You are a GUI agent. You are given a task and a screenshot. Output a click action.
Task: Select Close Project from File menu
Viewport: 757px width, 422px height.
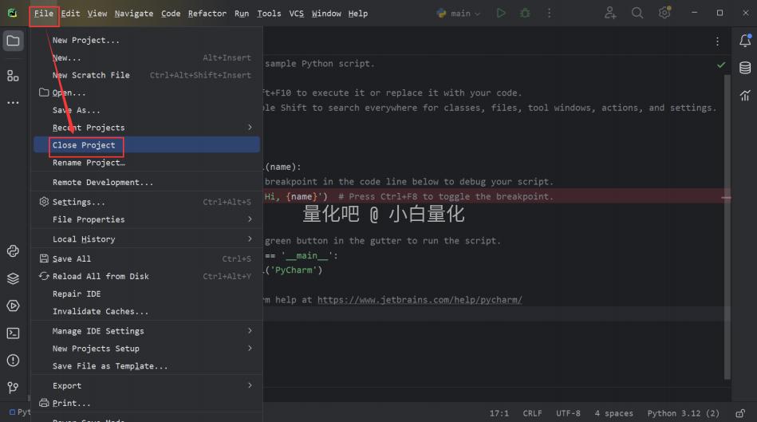[x=84, y=145]
